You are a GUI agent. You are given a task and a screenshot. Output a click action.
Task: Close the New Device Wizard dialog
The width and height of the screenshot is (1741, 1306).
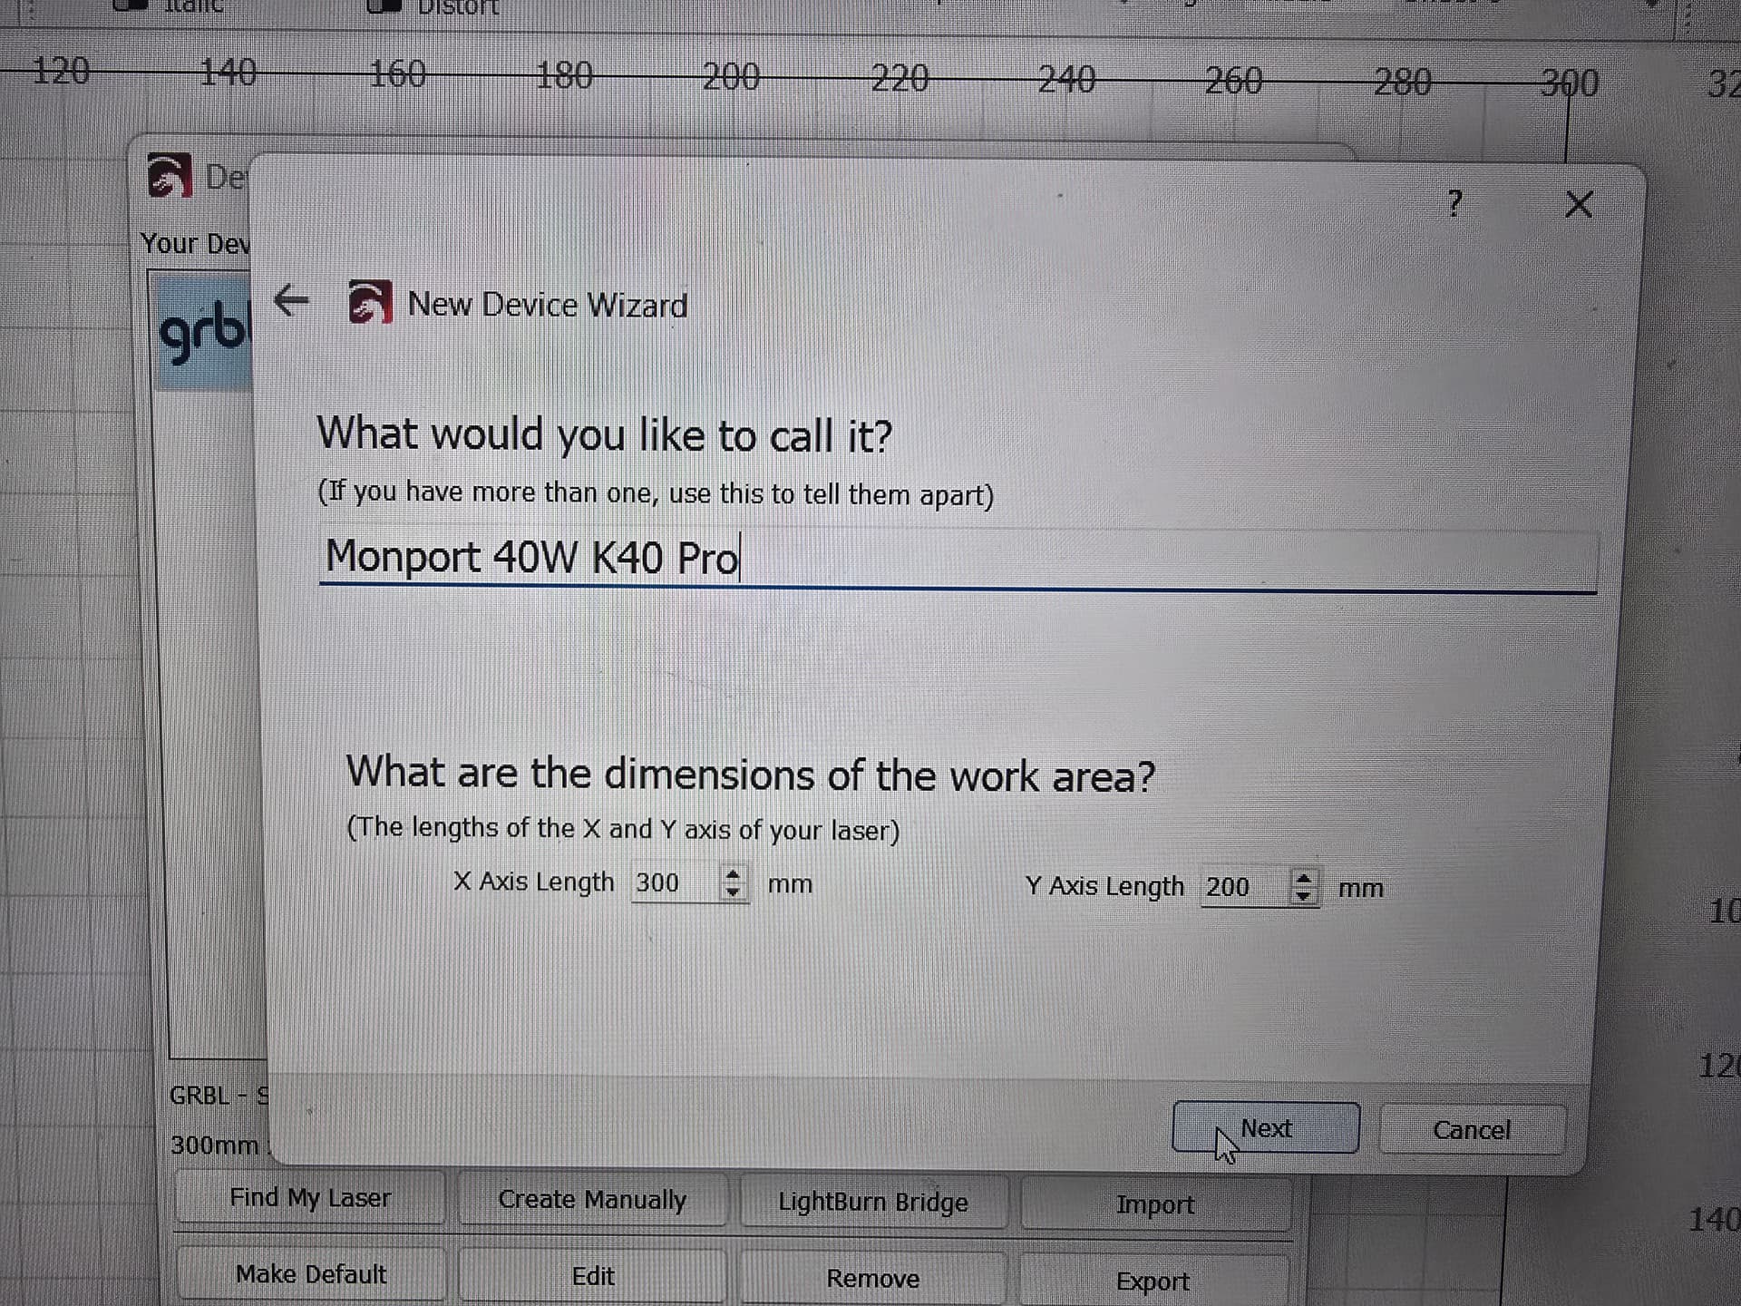1579,204
